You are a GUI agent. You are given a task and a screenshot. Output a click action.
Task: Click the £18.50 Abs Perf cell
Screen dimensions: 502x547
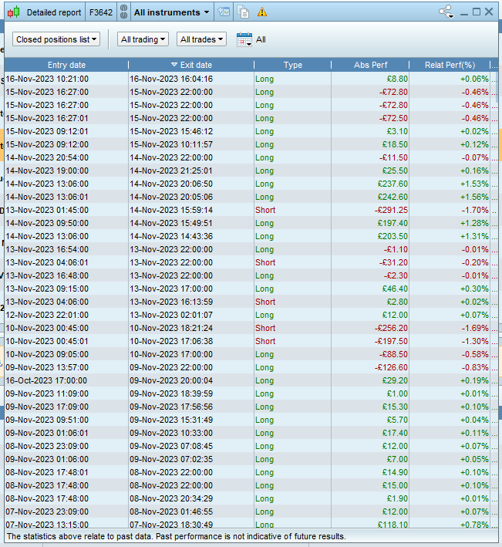click(x=397, y=144)
